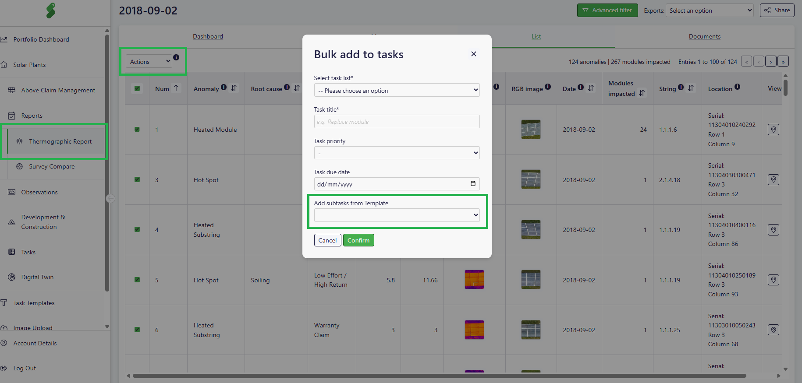The width and height of the screenshot is (802, 383).
Task: Type in the Task title field
Action: pos(397,122)
